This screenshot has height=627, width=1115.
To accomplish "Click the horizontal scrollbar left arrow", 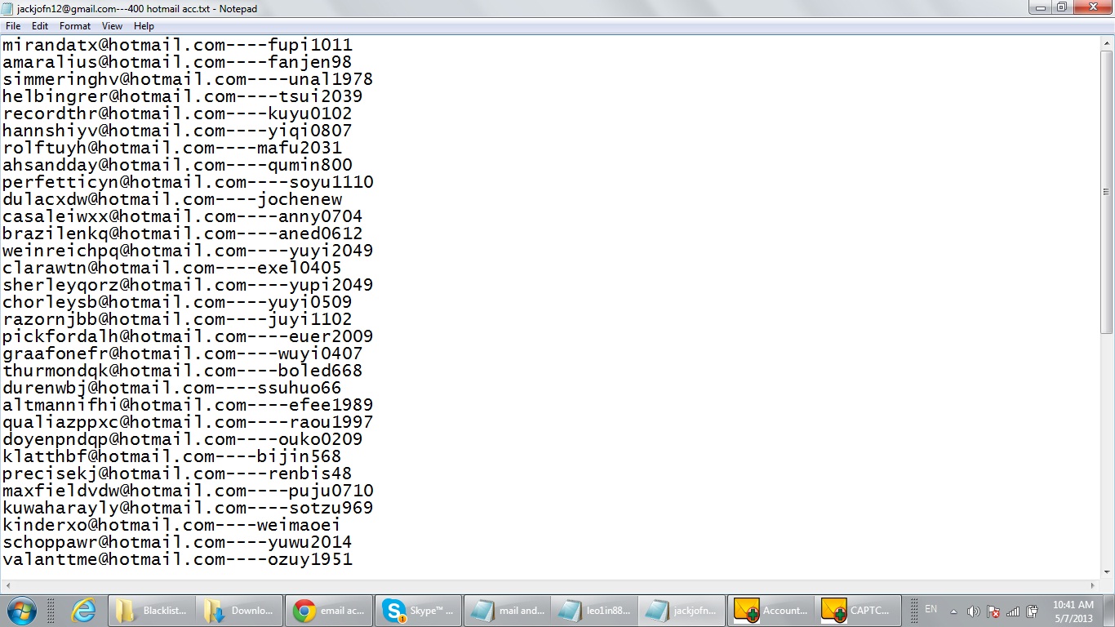I will pyautogui.click(x=7, y=586).
